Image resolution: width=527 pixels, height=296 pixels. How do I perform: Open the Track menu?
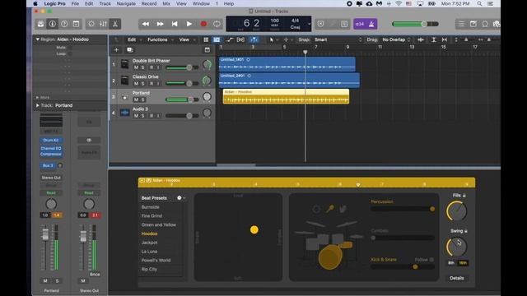(x=105, y=3)
